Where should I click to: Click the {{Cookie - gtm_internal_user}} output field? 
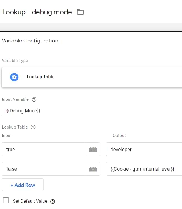[x=144, y=169]
